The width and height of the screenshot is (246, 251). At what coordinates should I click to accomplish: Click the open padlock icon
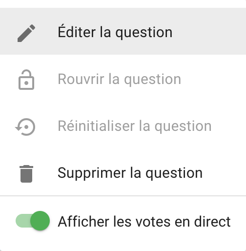(26, 80)
